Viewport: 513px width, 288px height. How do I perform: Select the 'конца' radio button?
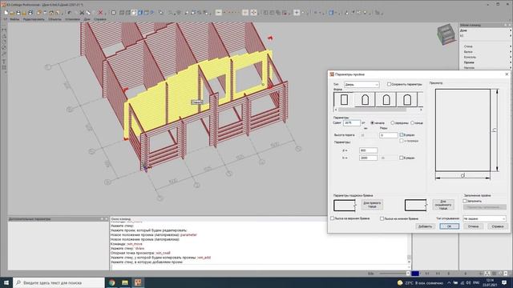point(412,122)
